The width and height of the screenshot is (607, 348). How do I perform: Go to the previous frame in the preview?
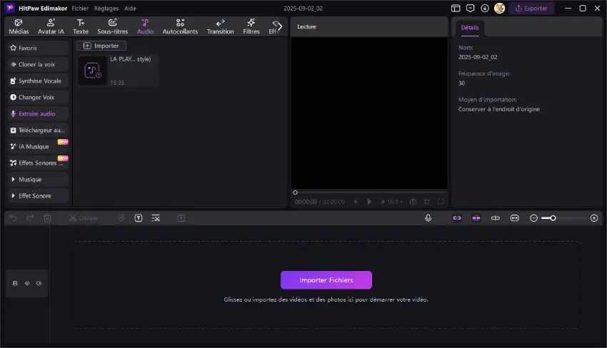pyautogui.click(x=356, y=201)
